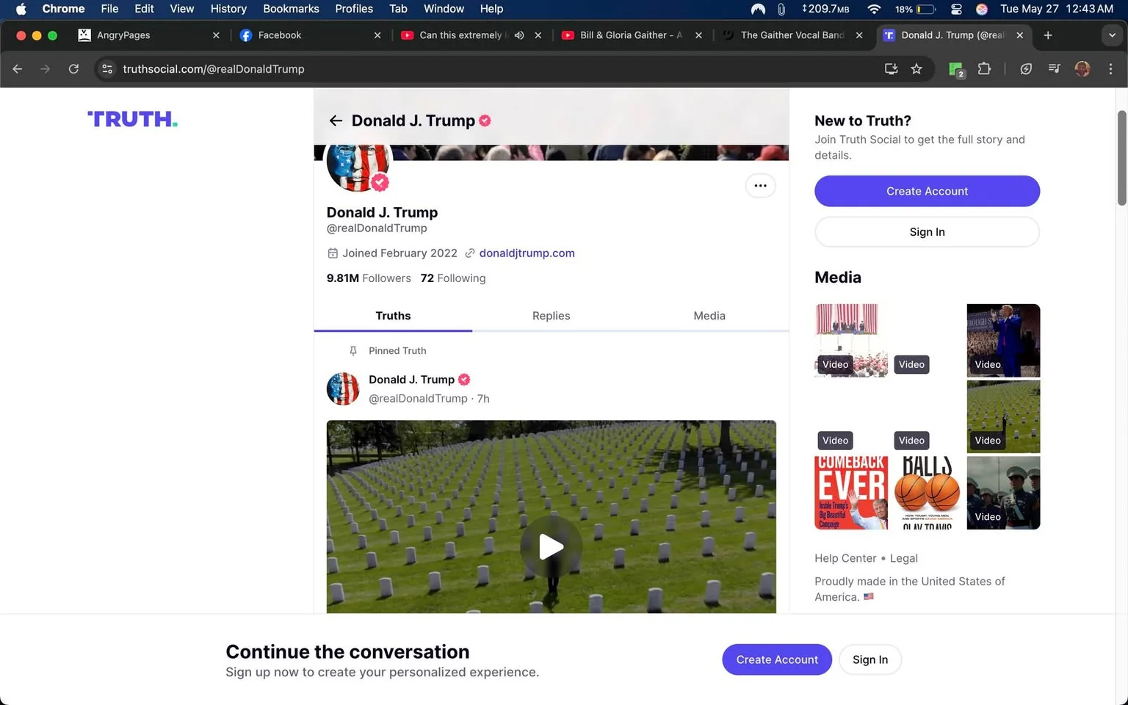The width and height of the screenshot is (1128, 705).
Task: Click 9.81M Followers count
Action: tap(369, 278)
